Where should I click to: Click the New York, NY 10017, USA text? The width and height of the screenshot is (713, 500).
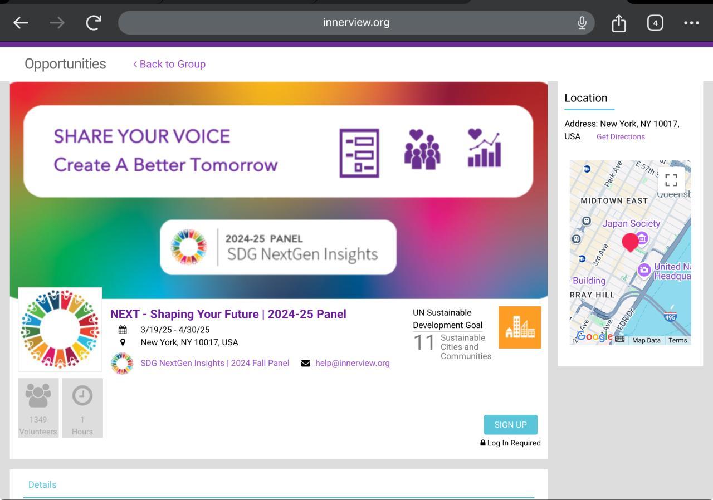point(189,342)
